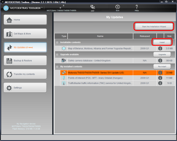This screenshot has height=141, width=177.
Task: Go to the Home sidebar tab
Action: coord(25,20)
